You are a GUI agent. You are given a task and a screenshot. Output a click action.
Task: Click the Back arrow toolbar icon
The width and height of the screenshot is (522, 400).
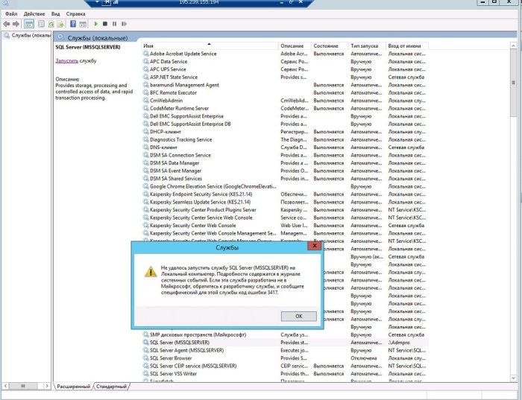pyautogui.click(x=6, y=24)
